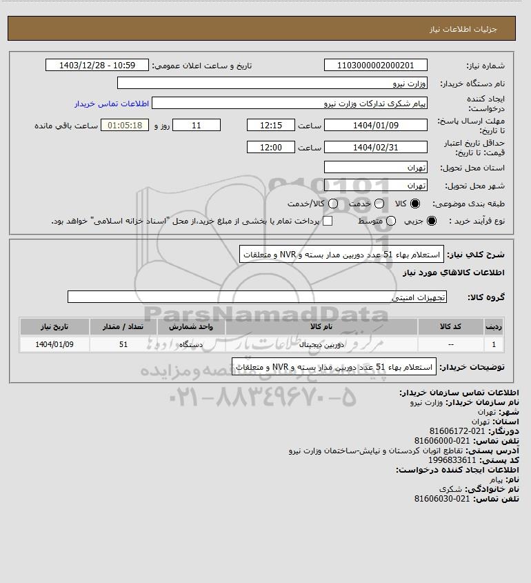Open اطلاعات تماس خریدار link

112,103
